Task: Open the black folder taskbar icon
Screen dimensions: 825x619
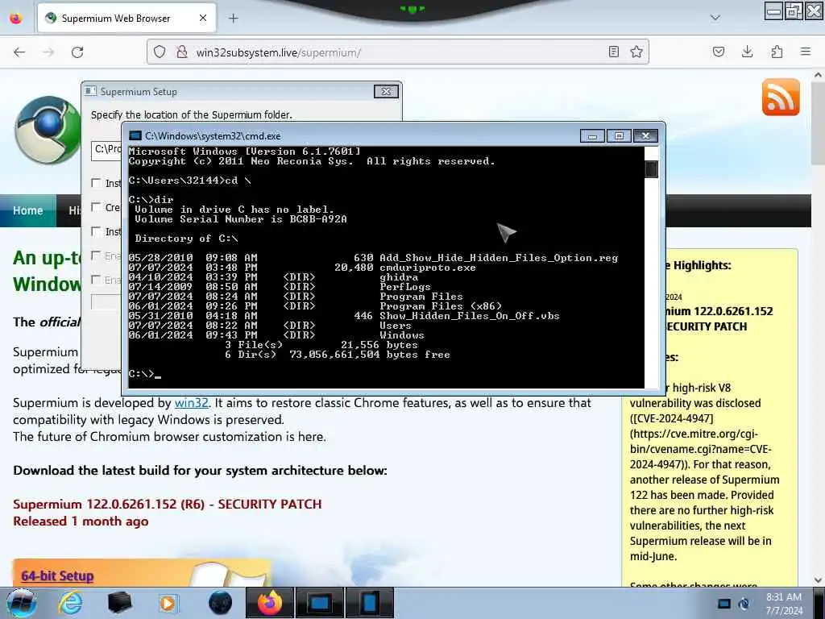Action: click(119, 603)
